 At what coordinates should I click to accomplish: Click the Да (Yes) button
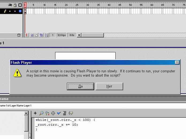(x=81, y=86)
